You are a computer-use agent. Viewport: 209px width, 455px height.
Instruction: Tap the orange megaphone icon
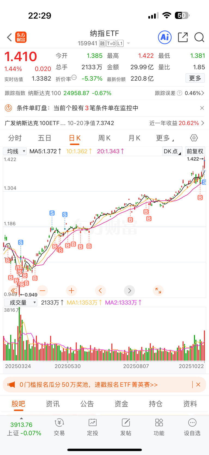coord(11,385)
